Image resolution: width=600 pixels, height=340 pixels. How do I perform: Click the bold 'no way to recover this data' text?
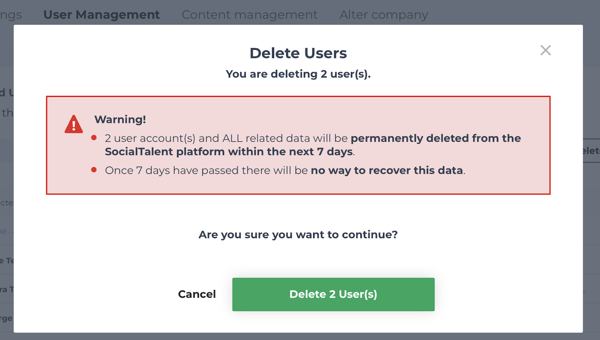[387, 170]
